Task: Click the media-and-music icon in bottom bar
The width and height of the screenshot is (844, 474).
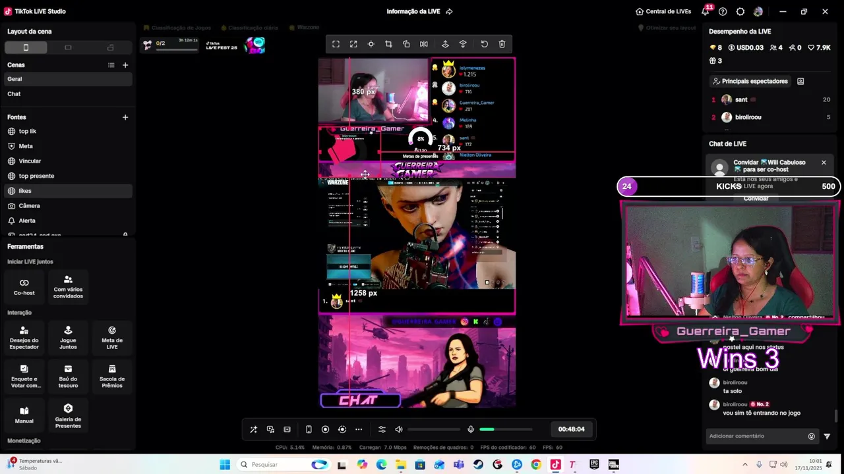Action: (x=270, y=429)
